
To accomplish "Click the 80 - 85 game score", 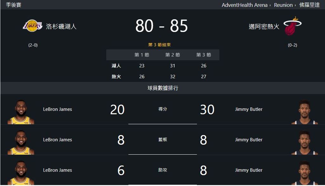I will tap(162, 26).
